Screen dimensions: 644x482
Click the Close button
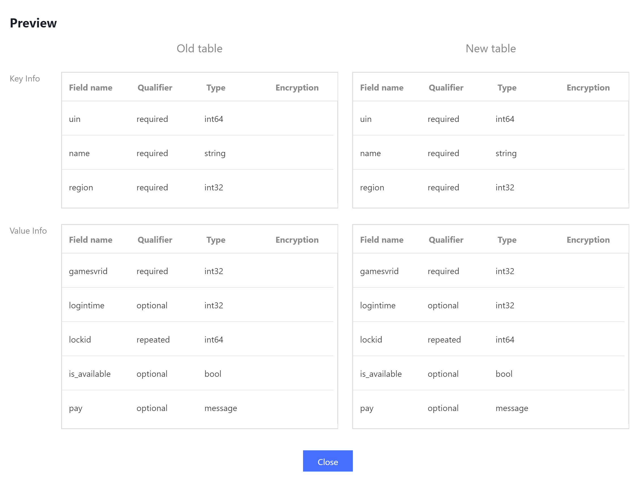(x=328, y=462)
